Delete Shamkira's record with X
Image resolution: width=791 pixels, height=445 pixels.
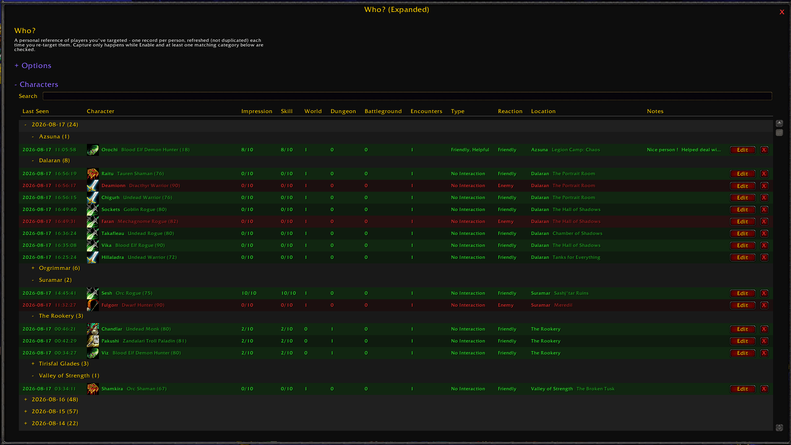point(764,389)
